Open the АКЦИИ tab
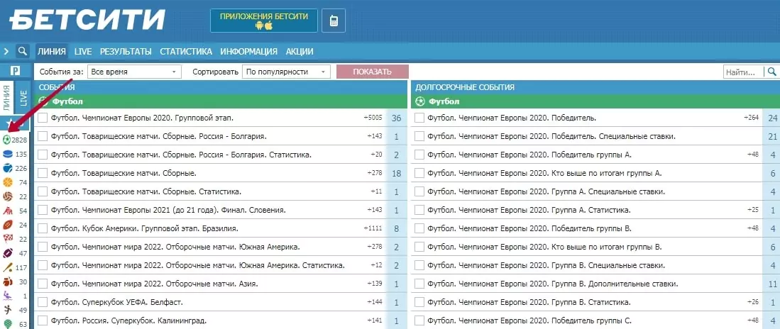The width and height of the screenshot is (780, 329). (300, 51)
